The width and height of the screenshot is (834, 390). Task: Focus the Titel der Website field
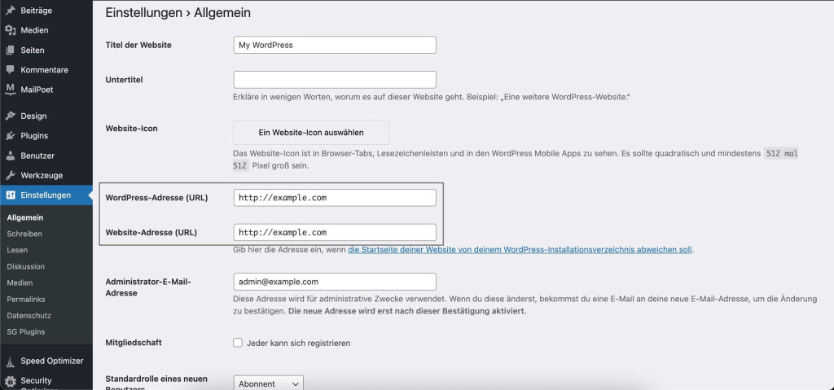click(x=335, y=46)
